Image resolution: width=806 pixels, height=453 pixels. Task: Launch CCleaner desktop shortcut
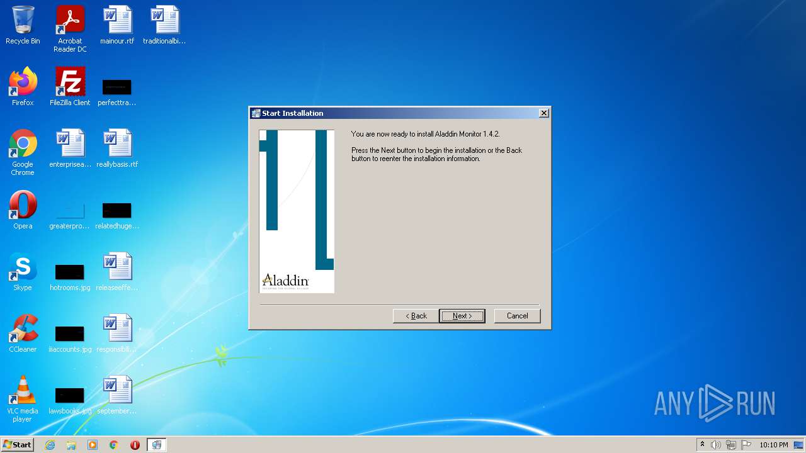pyautogui.click(x=23, y=333)
